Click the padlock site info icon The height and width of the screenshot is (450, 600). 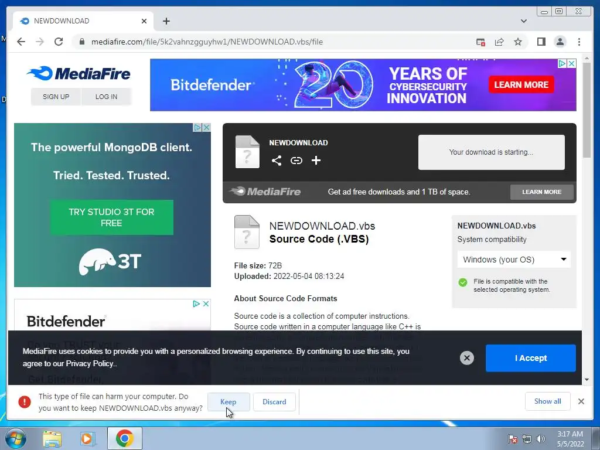coord(81,42)
